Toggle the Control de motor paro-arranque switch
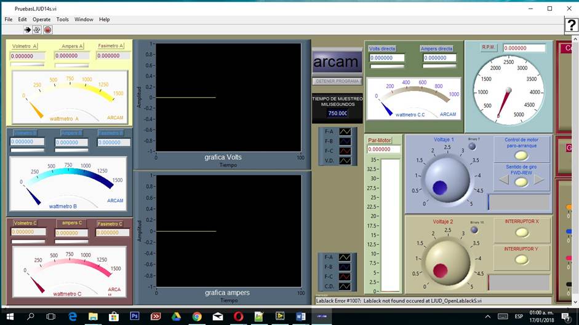Image resolution: width=579 pixels, height=325 pixels. (x=521, y=155)
